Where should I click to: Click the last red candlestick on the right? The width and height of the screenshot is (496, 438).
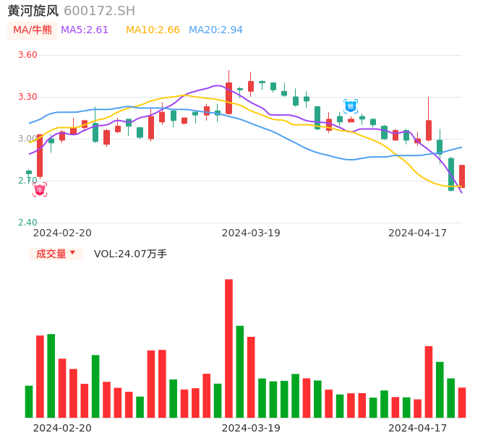pos(462,176)
